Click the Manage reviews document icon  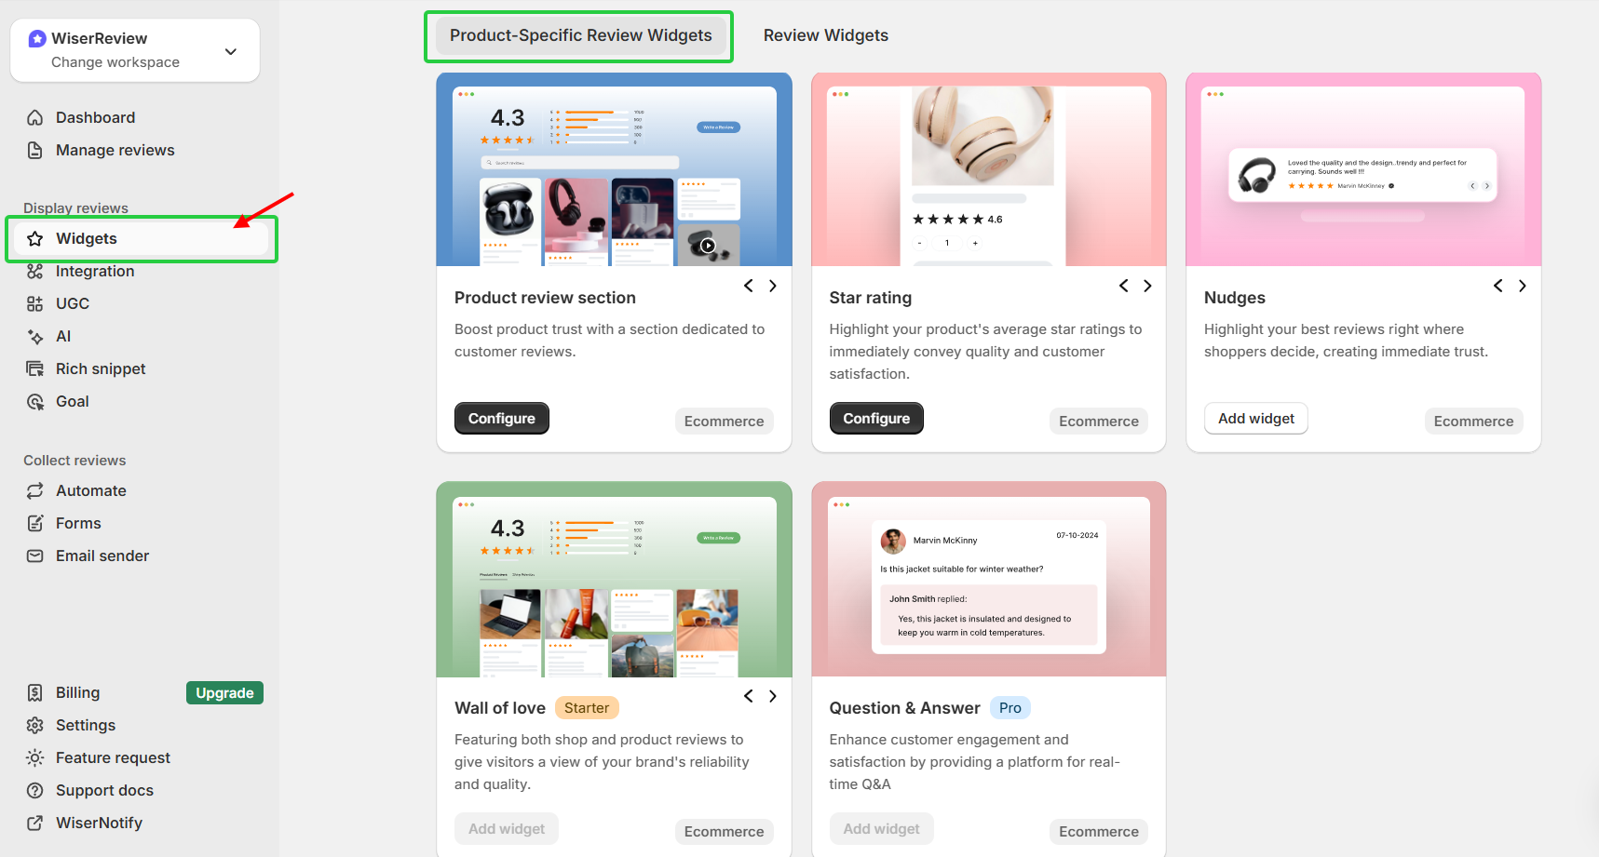(x=35, y=150)
